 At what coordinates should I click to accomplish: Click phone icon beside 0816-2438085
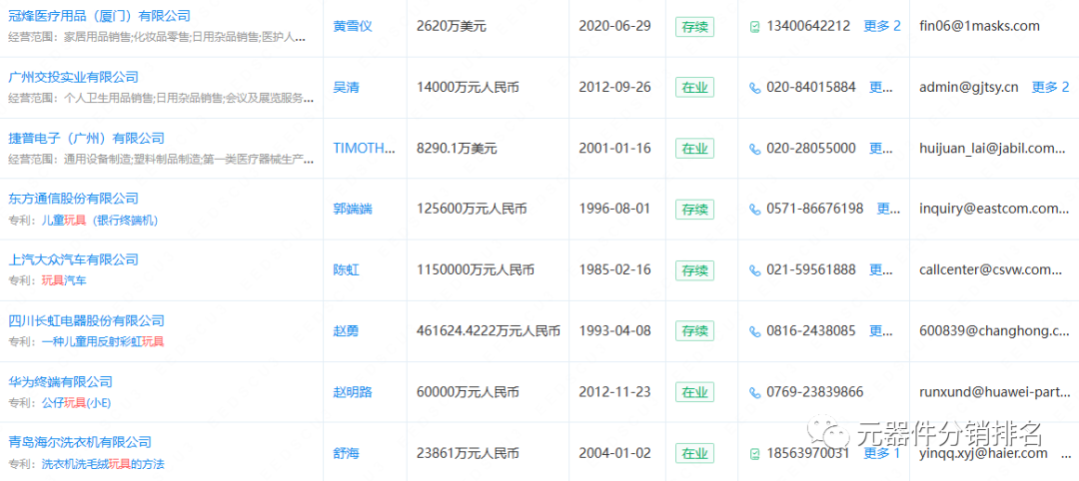[755, 331]
